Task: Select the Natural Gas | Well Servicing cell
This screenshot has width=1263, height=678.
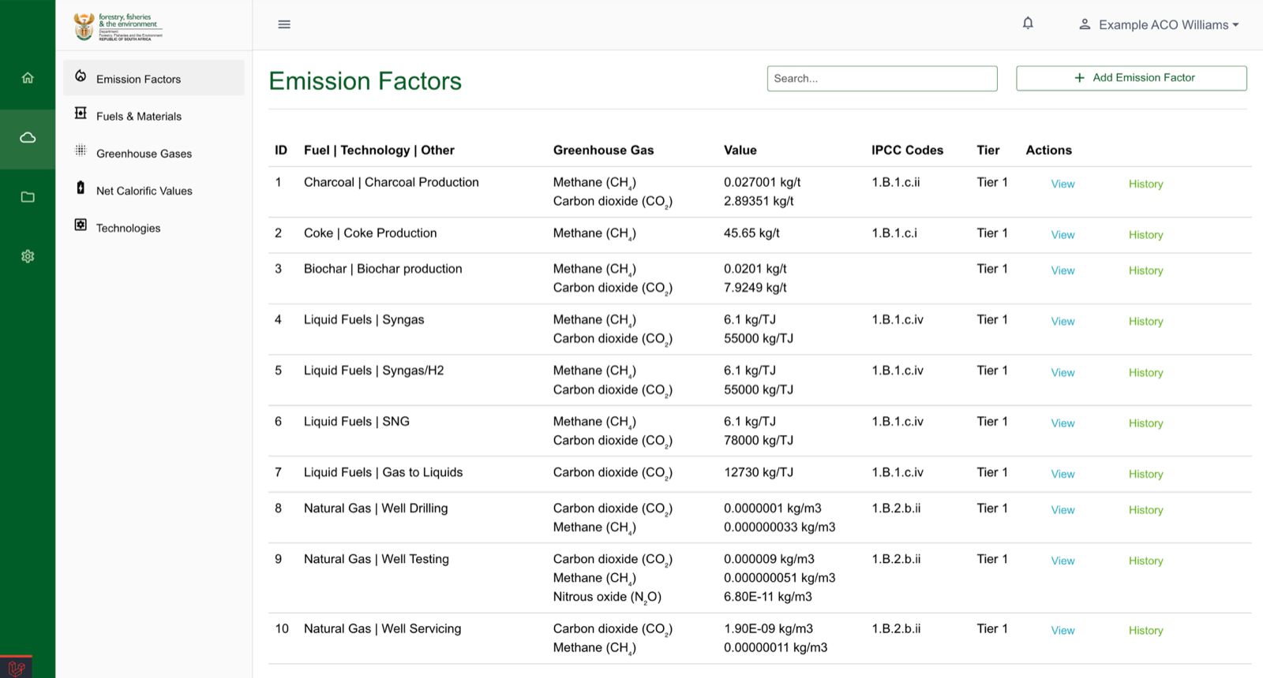Action: [382, 628]
